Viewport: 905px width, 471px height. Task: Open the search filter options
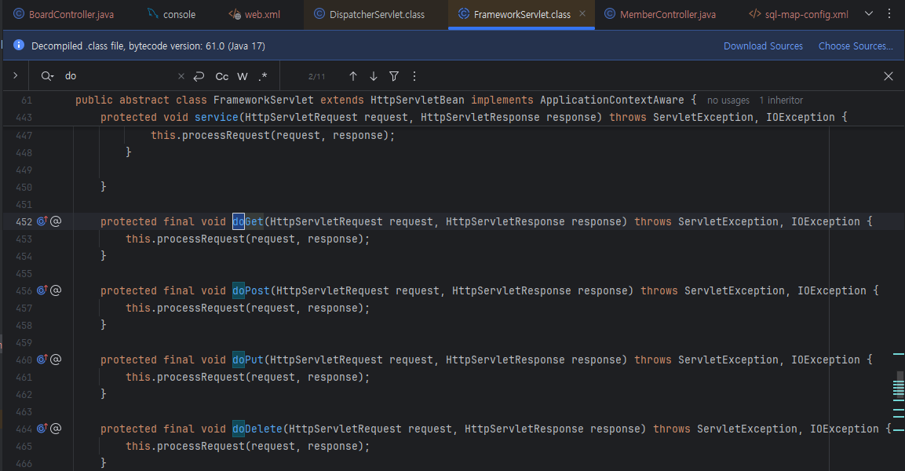click(393, 76)
